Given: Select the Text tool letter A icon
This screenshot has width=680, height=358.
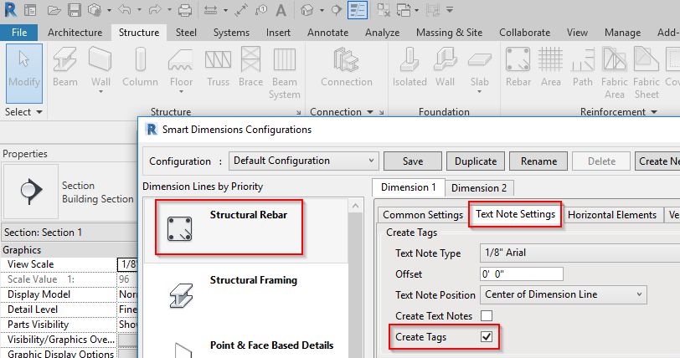Looking at the screenshot, I should (281, 10).
